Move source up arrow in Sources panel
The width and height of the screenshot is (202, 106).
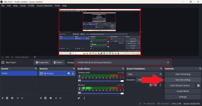tap(56, 98)
